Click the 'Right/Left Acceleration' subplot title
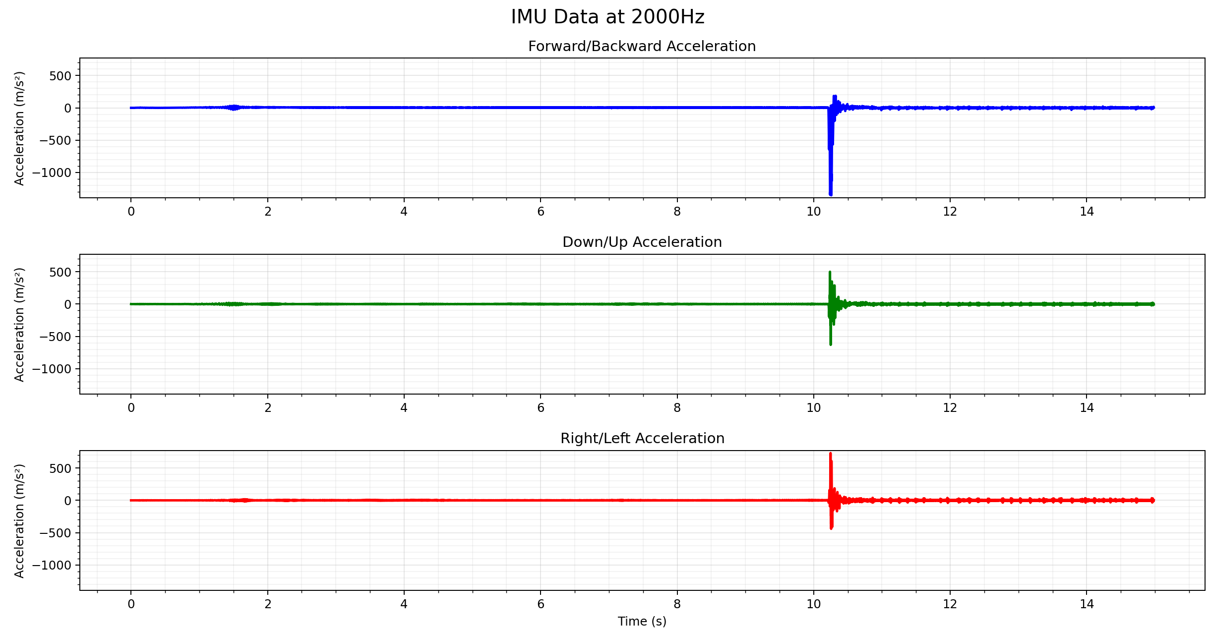Screen dimensions: 1210x632 (x=642, y=438)
